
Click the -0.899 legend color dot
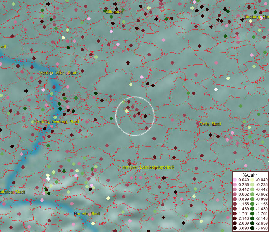(x=252, y=199)
